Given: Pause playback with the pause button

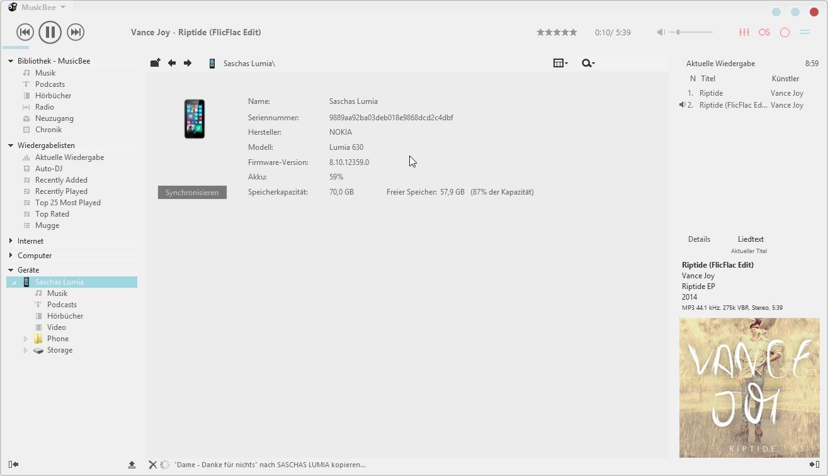Looking at the screenshot, I should coord(50,32).
